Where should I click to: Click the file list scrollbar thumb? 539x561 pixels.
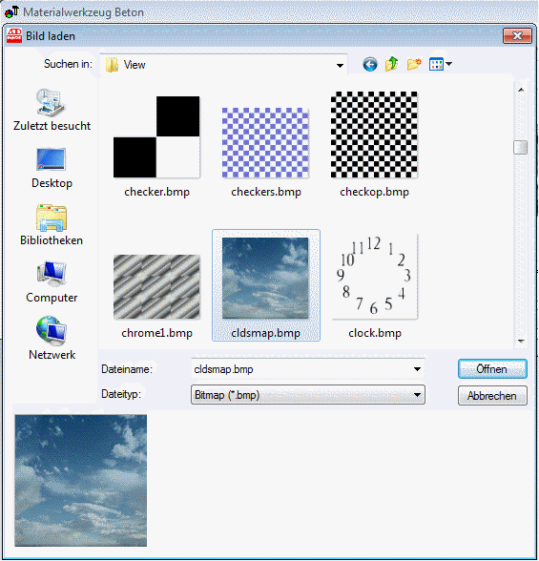521,147
